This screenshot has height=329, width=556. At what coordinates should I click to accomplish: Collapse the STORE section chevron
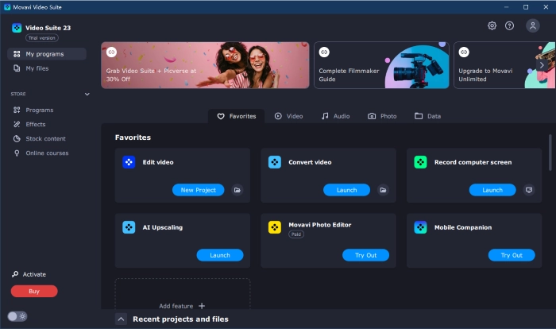point(87,94)
